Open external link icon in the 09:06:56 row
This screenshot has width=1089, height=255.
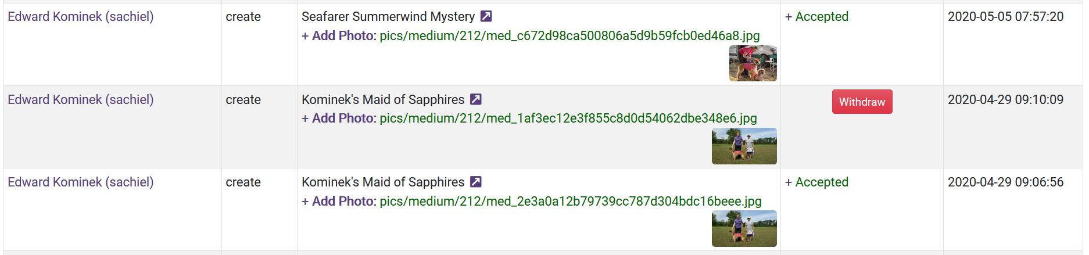[475, 182]
